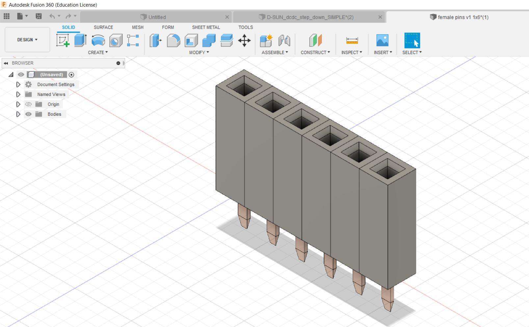The image size is (529, 327).
Task: Open the ASSEMBLE dropdown menu
Action: pyautogui.click(x=275, y=52)
